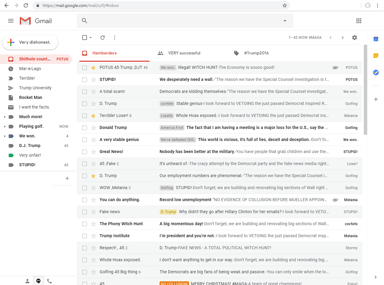Unstar the Terrible! Loser! email

pyautogui.click(x=93, y=116)
